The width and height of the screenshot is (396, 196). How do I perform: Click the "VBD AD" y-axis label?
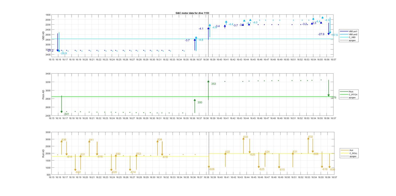coord(43,36)
